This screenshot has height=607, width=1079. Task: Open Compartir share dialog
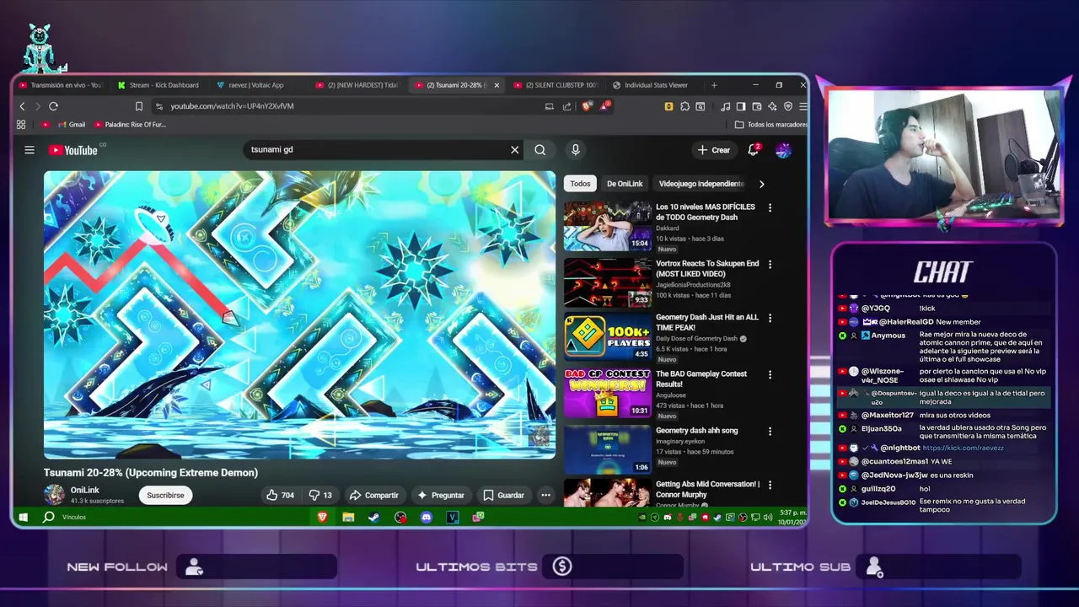click(373, 495)
